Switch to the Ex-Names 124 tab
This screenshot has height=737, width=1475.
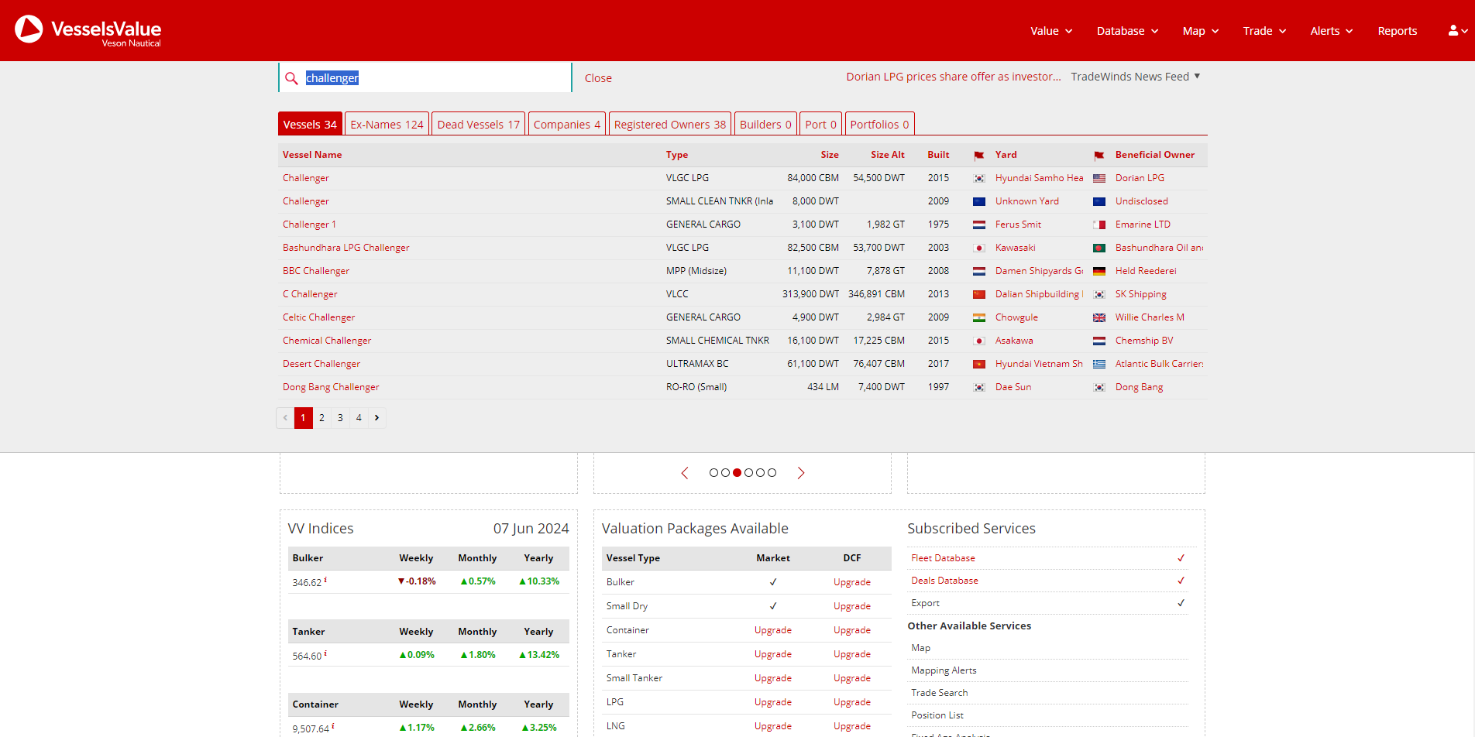tap(387, 124)
